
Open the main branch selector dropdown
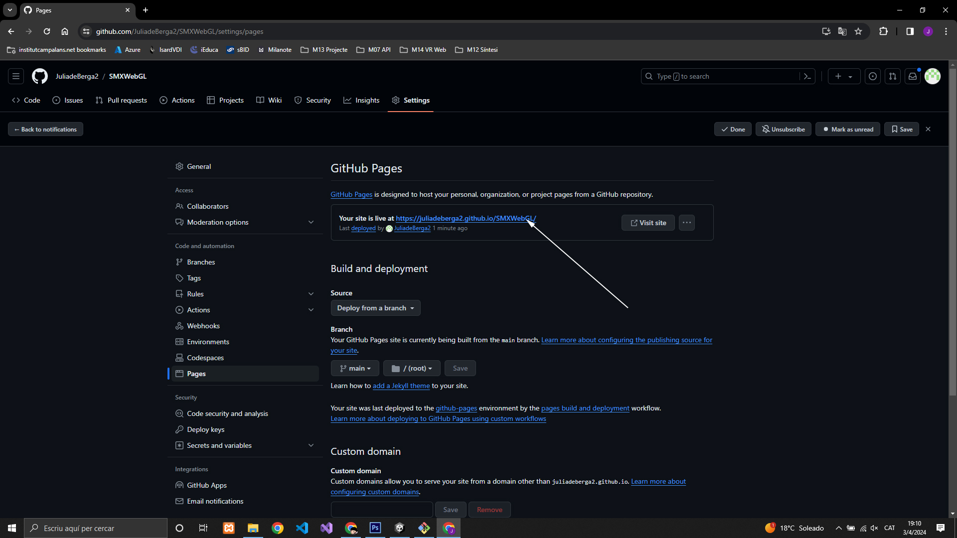pyautogui.click(x=355, y=368)
